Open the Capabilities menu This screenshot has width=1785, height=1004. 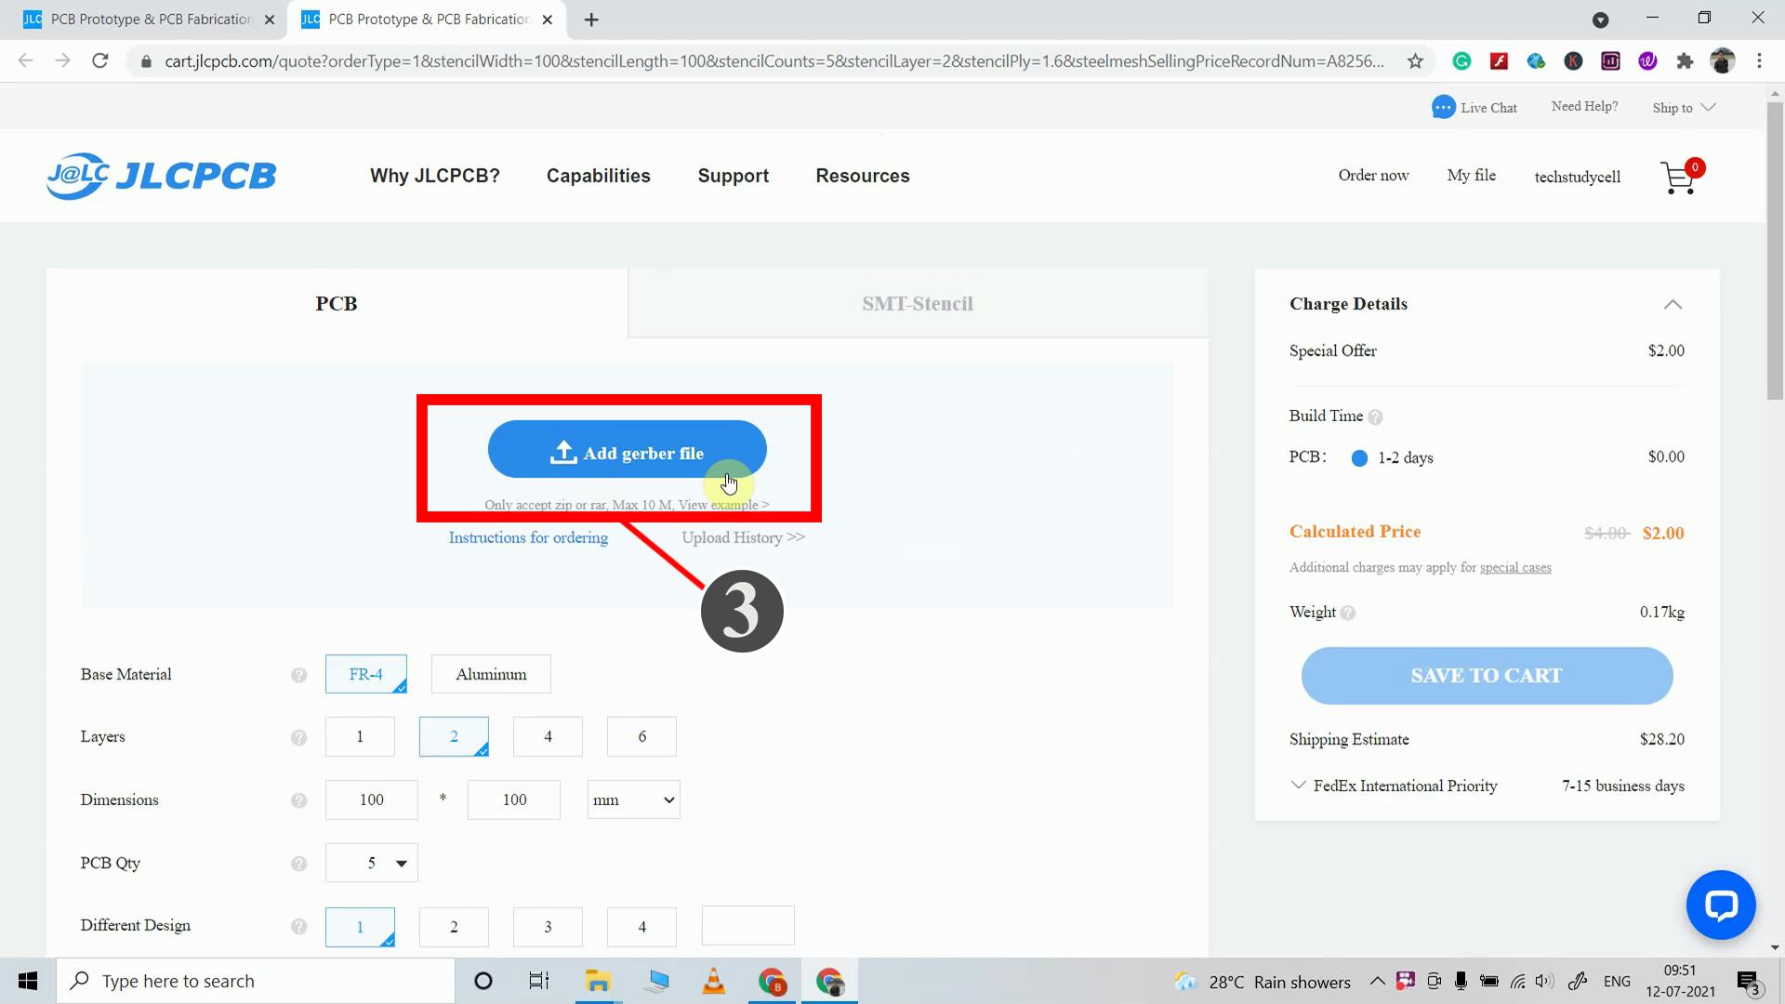click(598, 176)
